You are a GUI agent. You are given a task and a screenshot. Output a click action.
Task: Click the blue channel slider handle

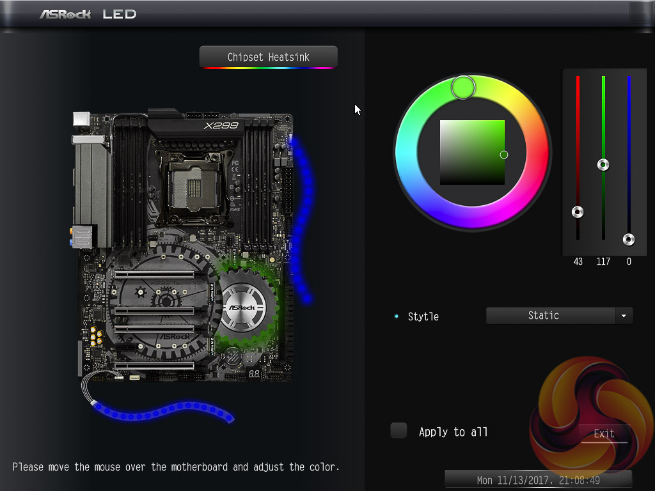629,239
